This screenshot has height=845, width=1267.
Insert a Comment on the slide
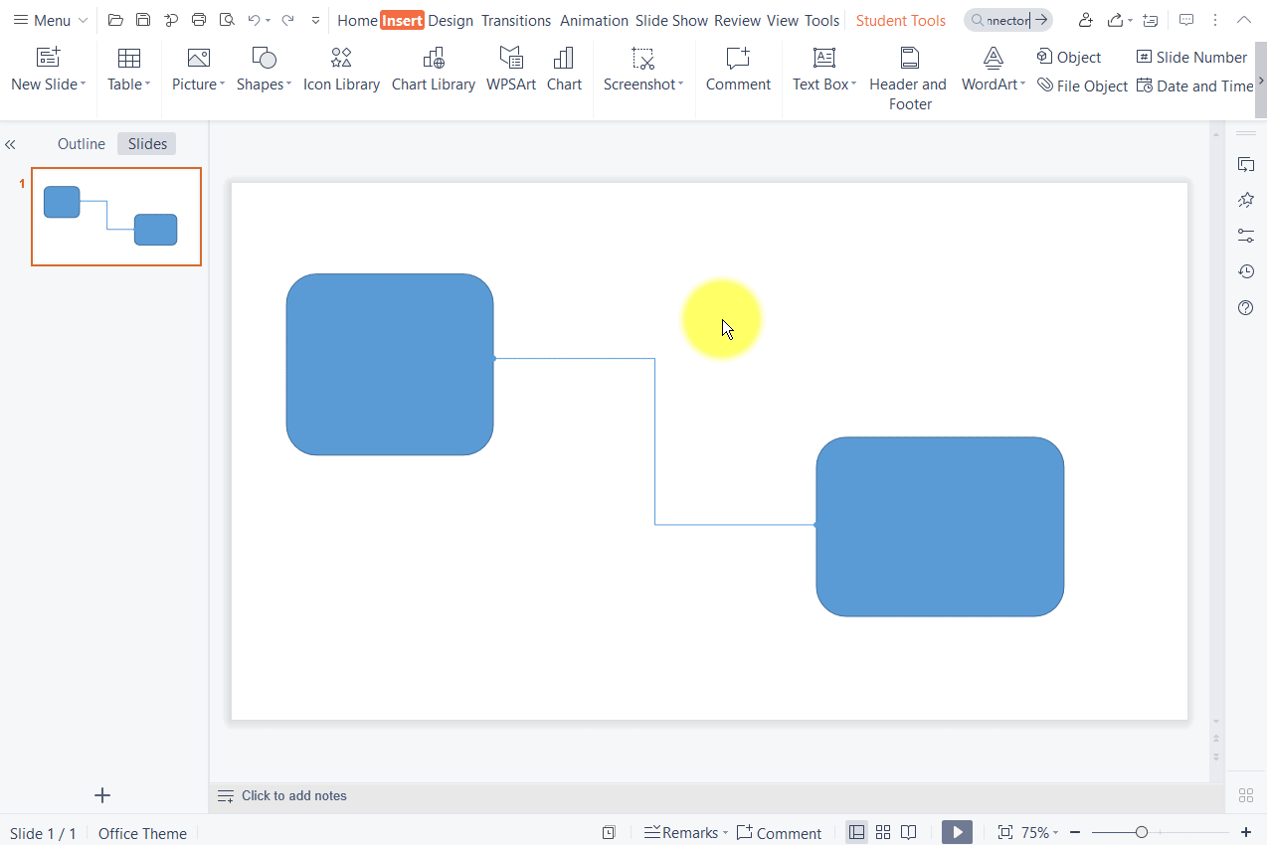737,70
